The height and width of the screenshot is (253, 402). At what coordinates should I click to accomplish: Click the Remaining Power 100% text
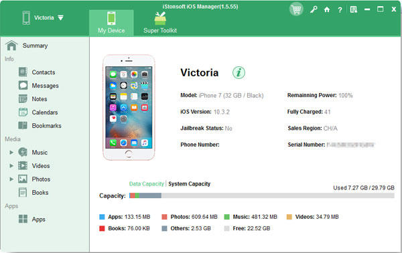point(345,96)
